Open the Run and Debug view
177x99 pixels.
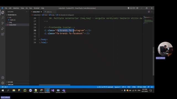click(3, 29)
